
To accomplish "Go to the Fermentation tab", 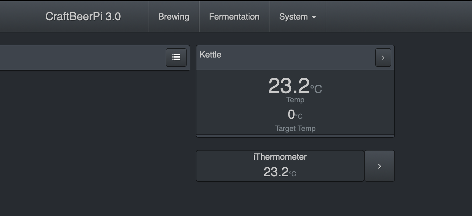I will 234,17.
